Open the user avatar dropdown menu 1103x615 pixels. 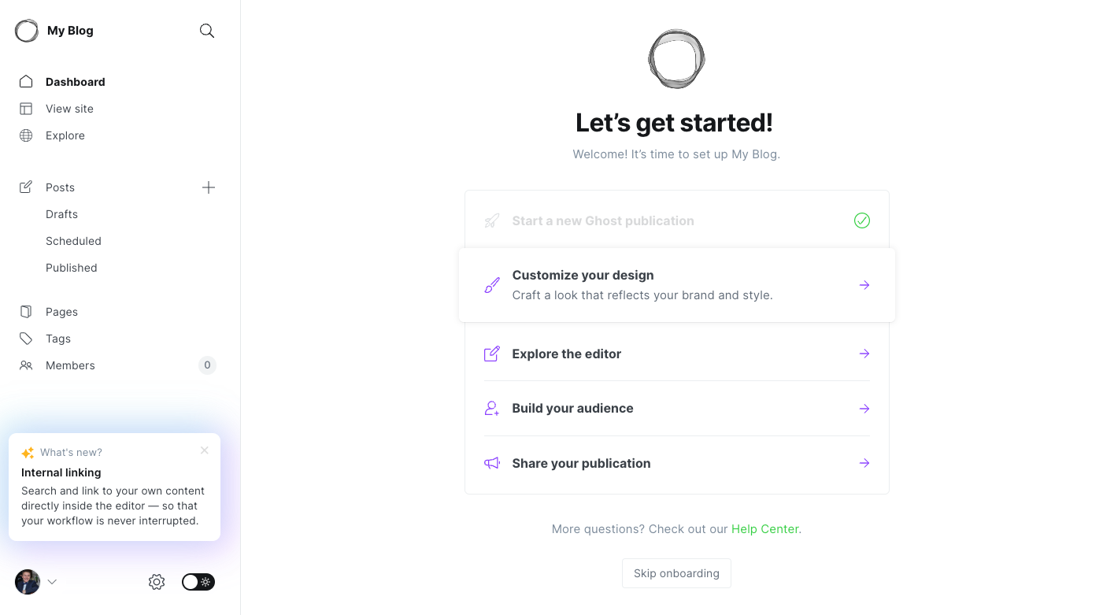click(36, 582)
